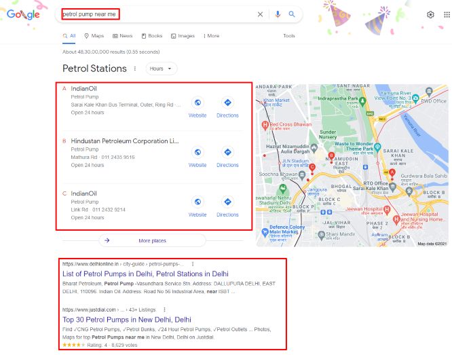Click Red Cross Bhawan marker on map

[x=265, y=125]
